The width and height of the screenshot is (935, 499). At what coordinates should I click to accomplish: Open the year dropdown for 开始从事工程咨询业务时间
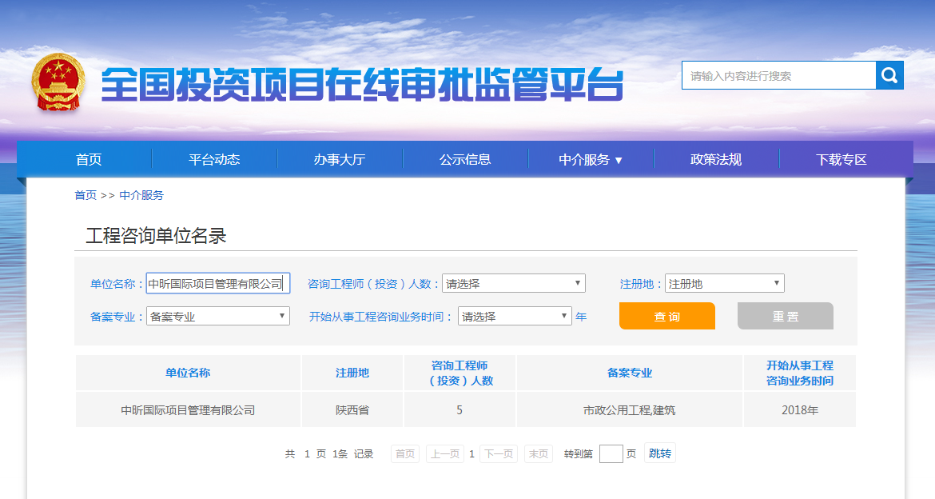(515, 316)
